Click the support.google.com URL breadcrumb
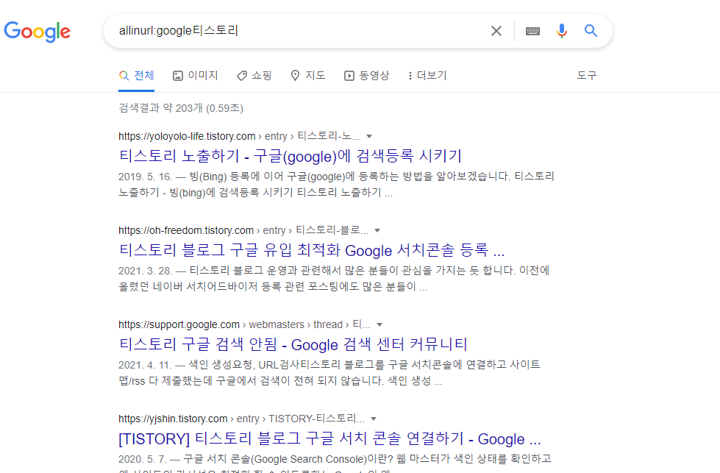This screenshot has width=720, height=473. [244, 324]
